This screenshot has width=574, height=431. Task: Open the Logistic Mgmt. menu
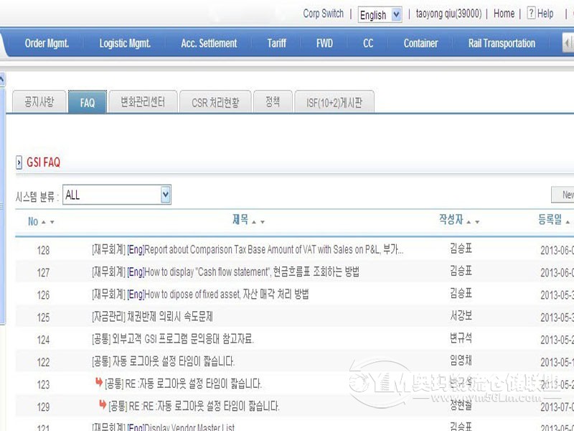125,43
